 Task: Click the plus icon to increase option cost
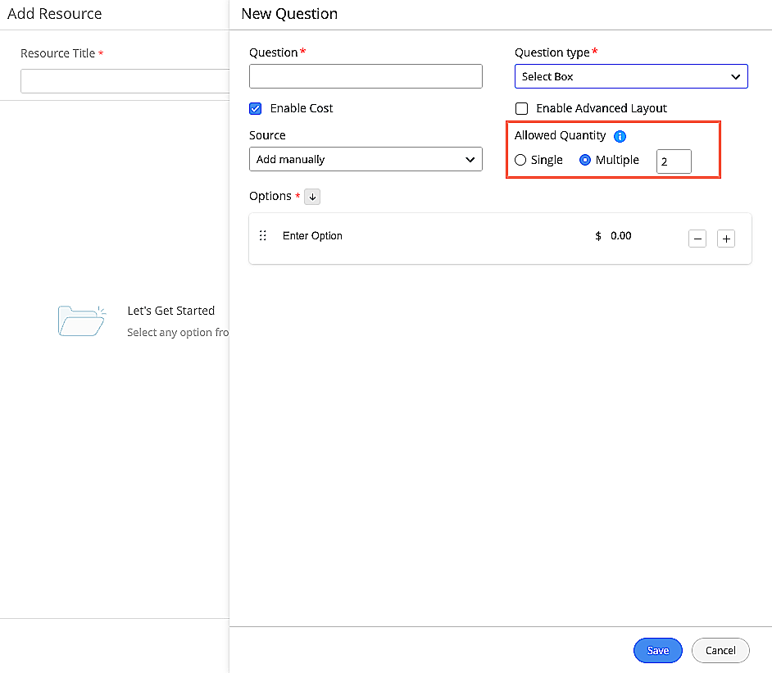[726, 238]
